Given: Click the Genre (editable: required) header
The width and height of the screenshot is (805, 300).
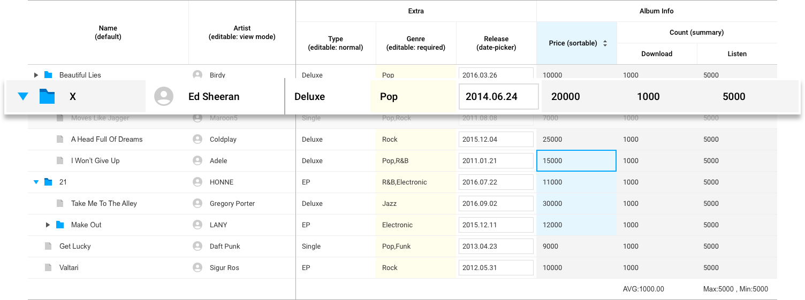Looking at the screenshot, I should 416,43.
